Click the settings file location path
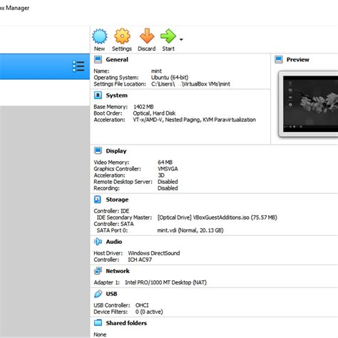338x338 pixels. 190,84
